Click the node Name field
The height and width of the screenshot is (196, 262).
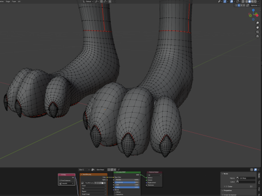pos(246,178)
